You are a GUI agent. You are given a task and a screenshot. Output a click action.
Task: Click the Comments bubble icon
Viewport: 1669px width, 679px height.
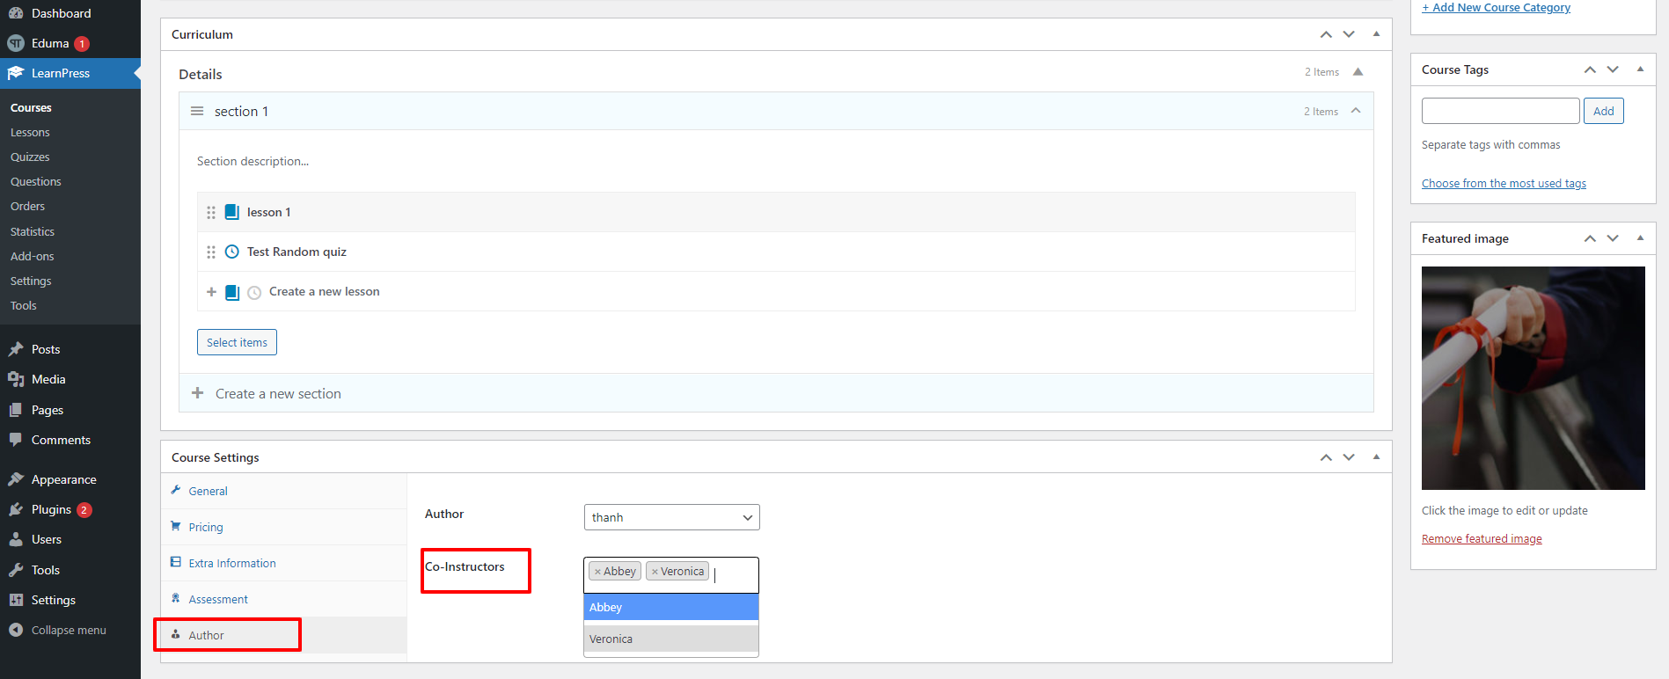click(16, 440)
